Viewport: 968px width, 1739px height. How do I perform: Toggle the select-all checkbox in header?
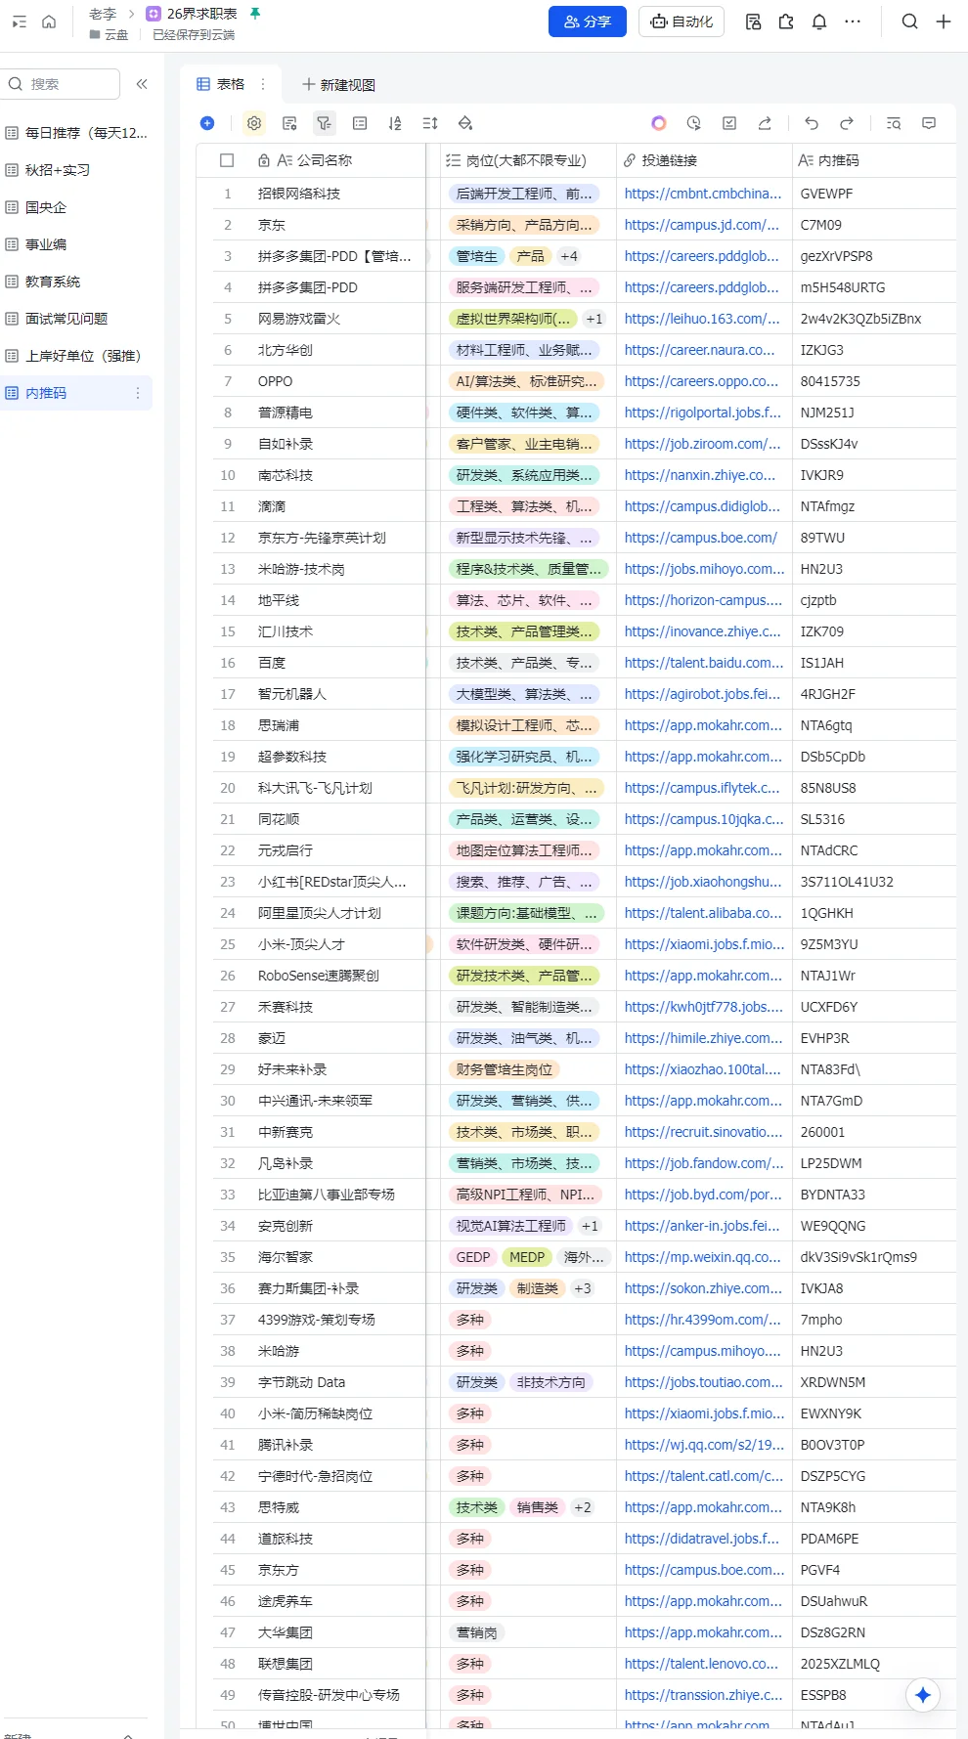[227, 160]
